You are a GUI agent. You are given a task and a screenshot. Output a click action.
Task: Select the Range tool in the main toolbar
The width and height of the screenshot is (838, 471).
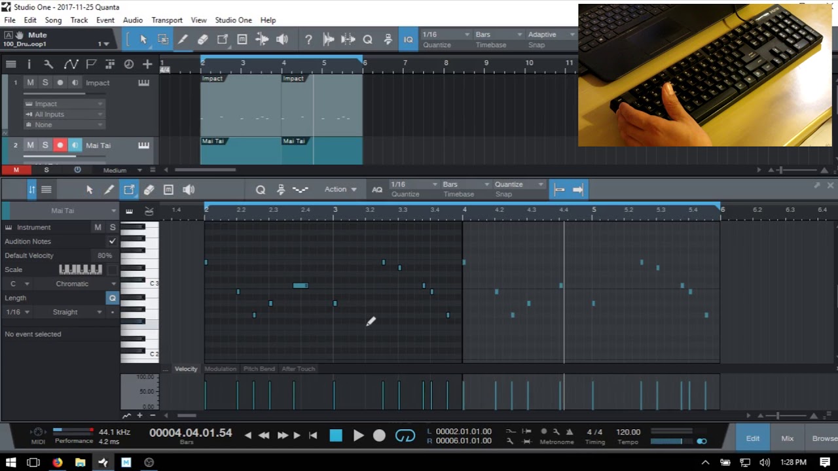click(163, 39)
